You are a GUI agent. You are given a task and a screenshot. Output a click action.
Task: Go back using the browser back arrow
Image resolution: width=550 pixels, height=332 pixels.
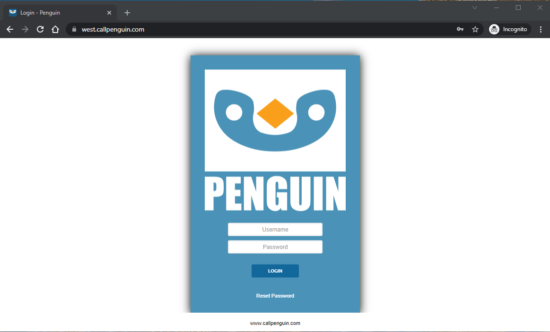coord(10,29)
